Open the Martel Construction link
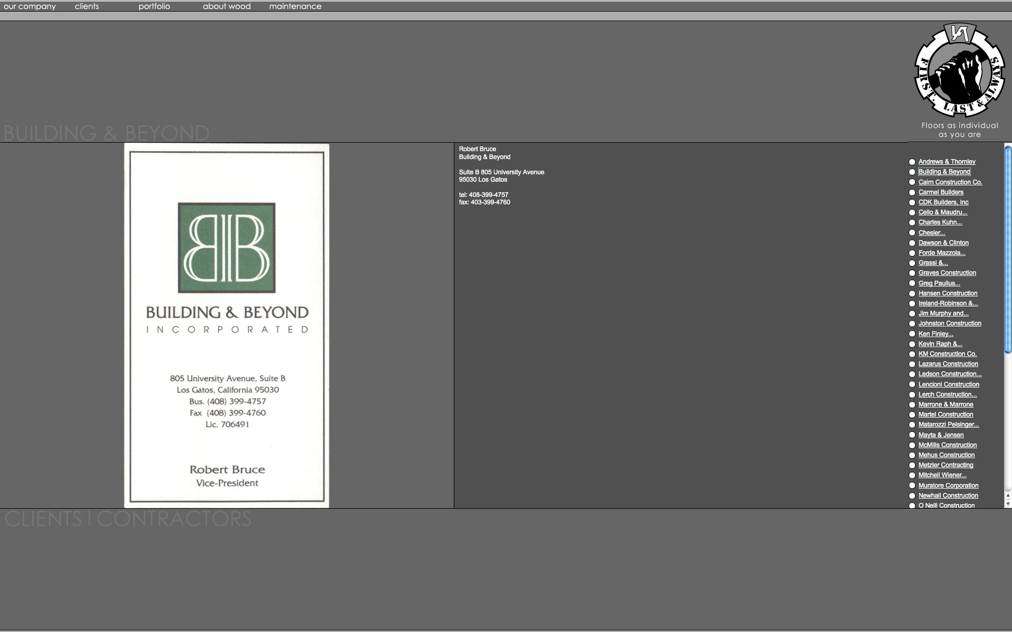Screen dimensions: 1012x632 coord(946,414)
